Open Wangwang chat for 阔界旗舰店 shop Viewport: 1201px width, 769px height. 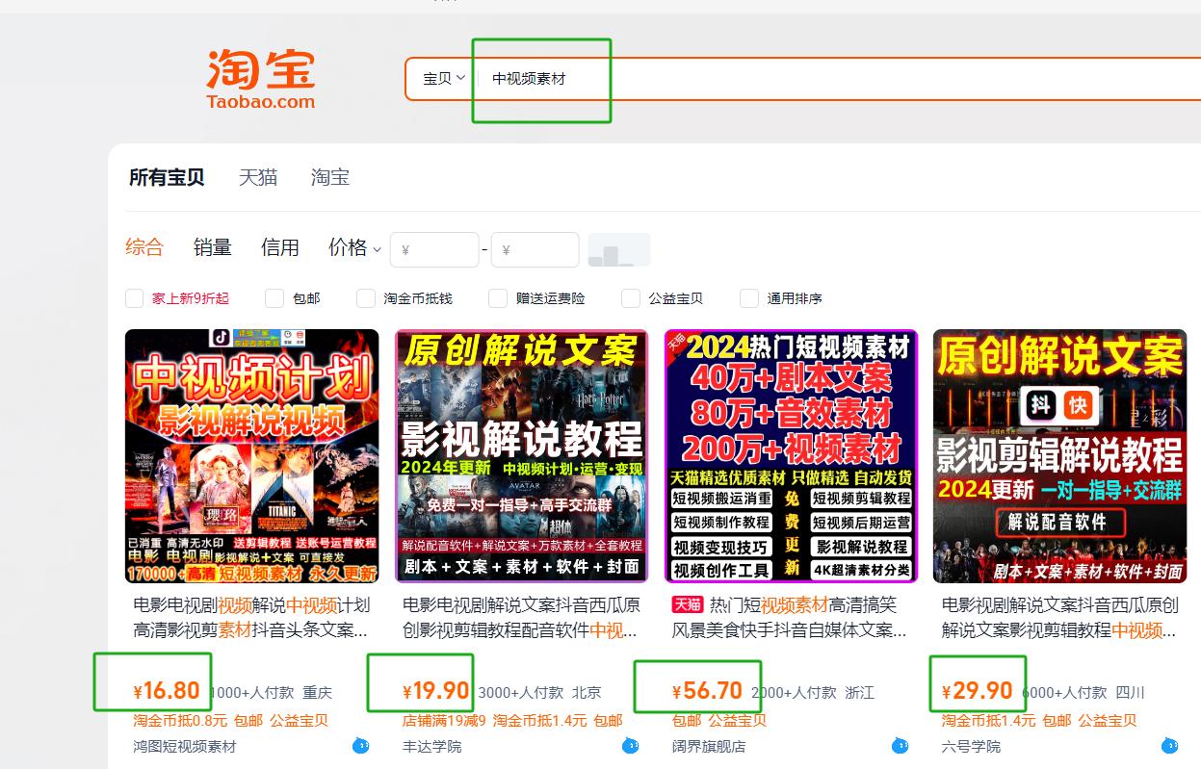click(x=901, y=745)
